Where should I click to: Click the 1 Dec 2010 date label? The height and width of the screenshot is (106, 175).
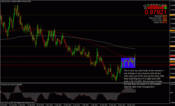tap(58, 105)
